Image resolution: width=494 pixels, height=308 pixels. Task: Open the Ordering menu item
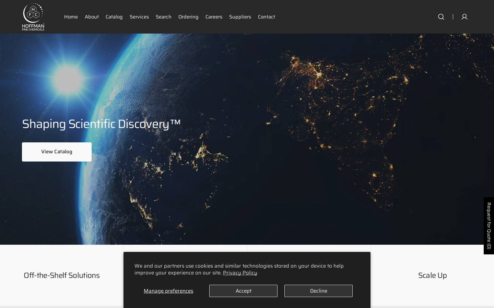(x=188, y=17)
